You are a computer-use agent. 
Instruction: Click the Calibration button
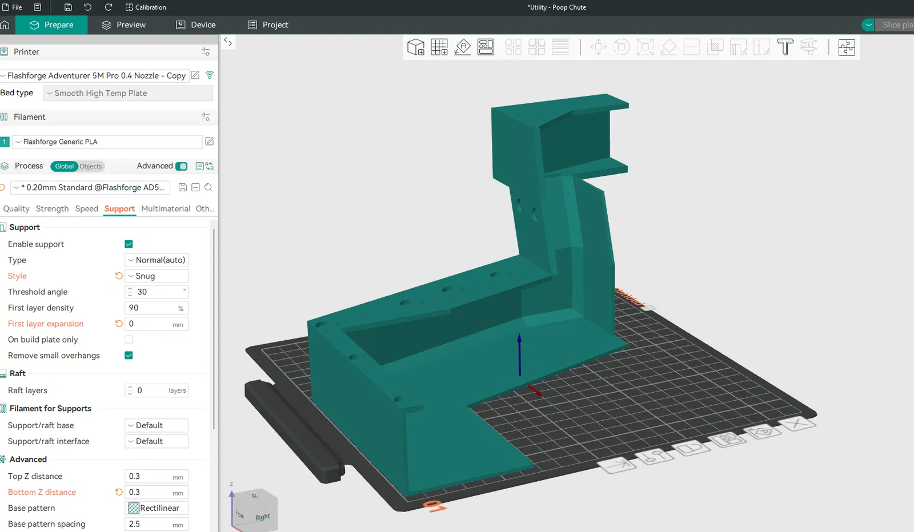[x=146, y=7]
